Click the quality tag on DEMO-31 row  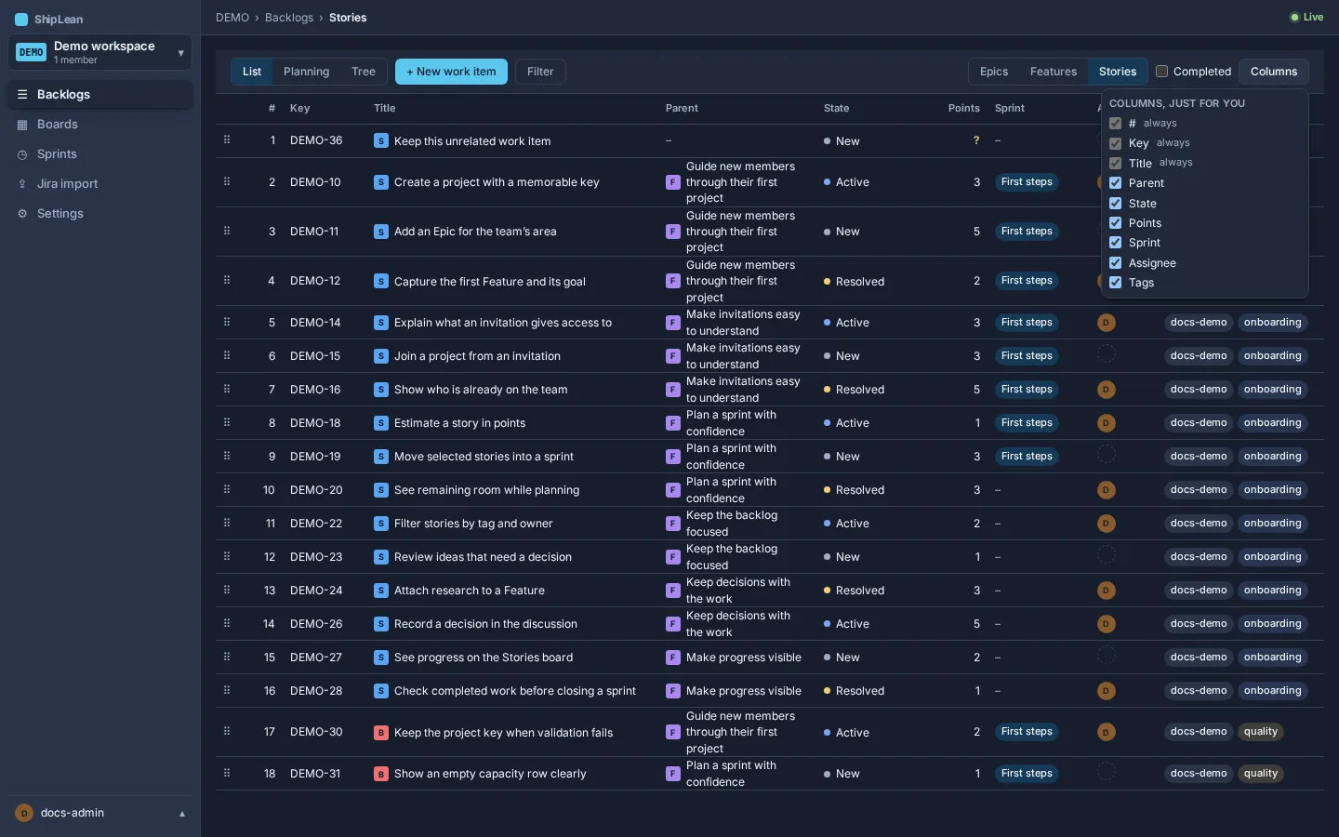(x=1261, y=774)
